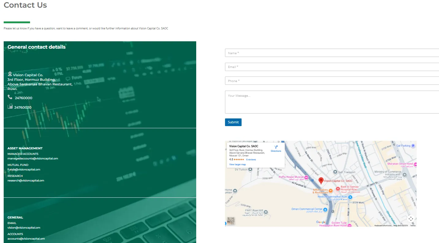Click into the Your Message text area
This screenshot has width=439, height=243.
(332, 102)
